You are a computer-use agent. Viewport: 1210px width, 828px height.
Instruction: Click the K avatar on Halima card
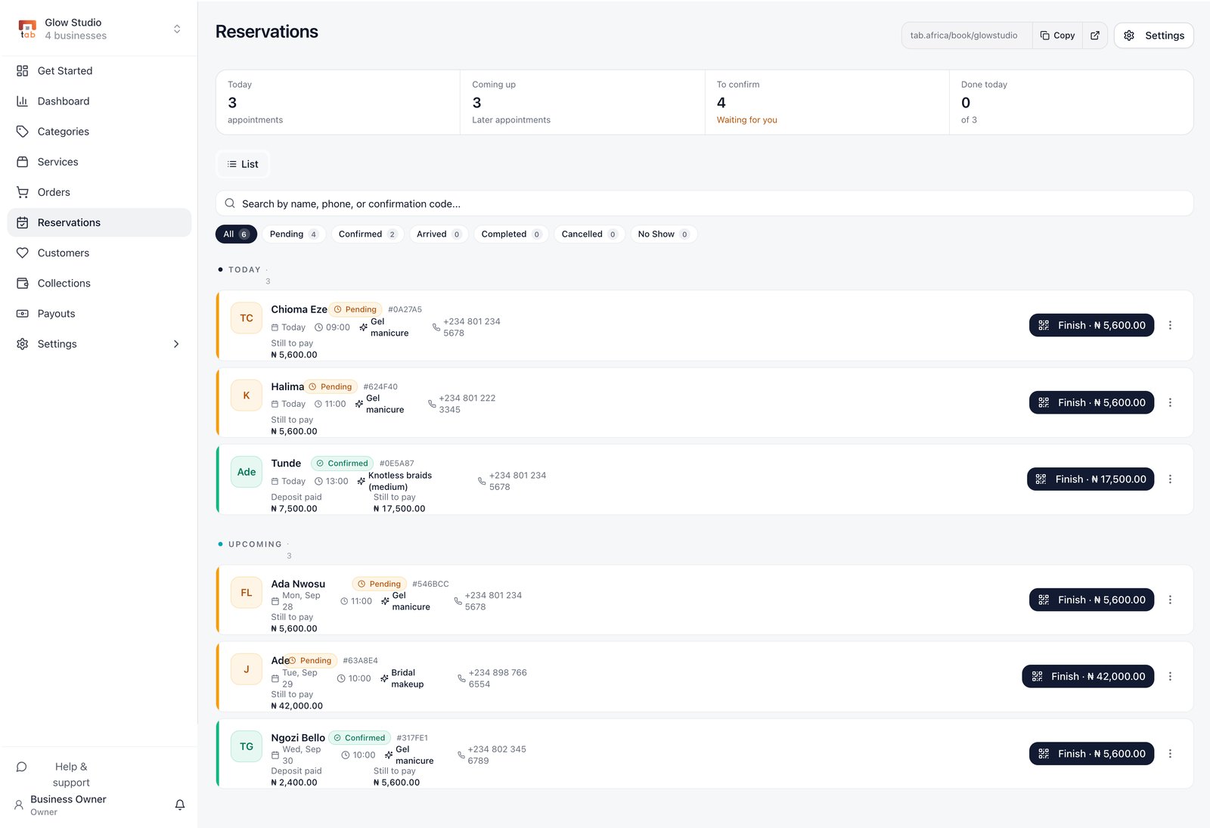coord(247,395)
